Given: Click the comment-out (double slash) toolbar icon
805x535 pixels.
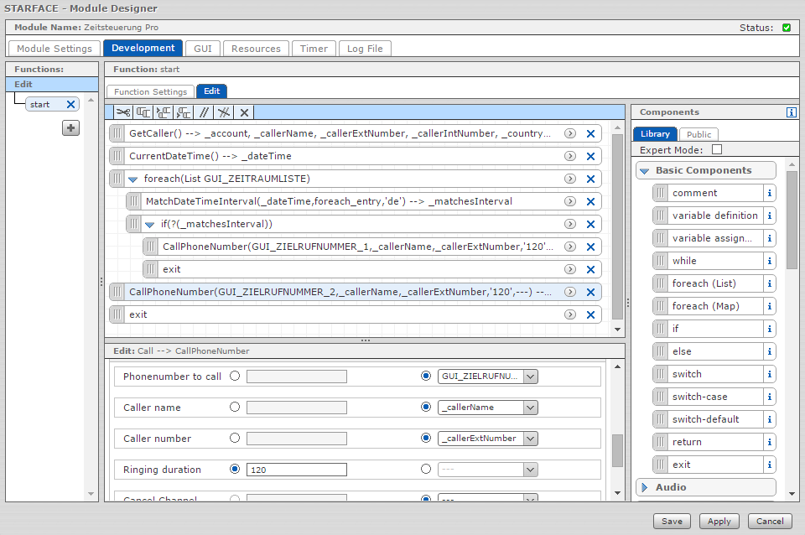Looking at the screenshot, I should coord(204,112).
